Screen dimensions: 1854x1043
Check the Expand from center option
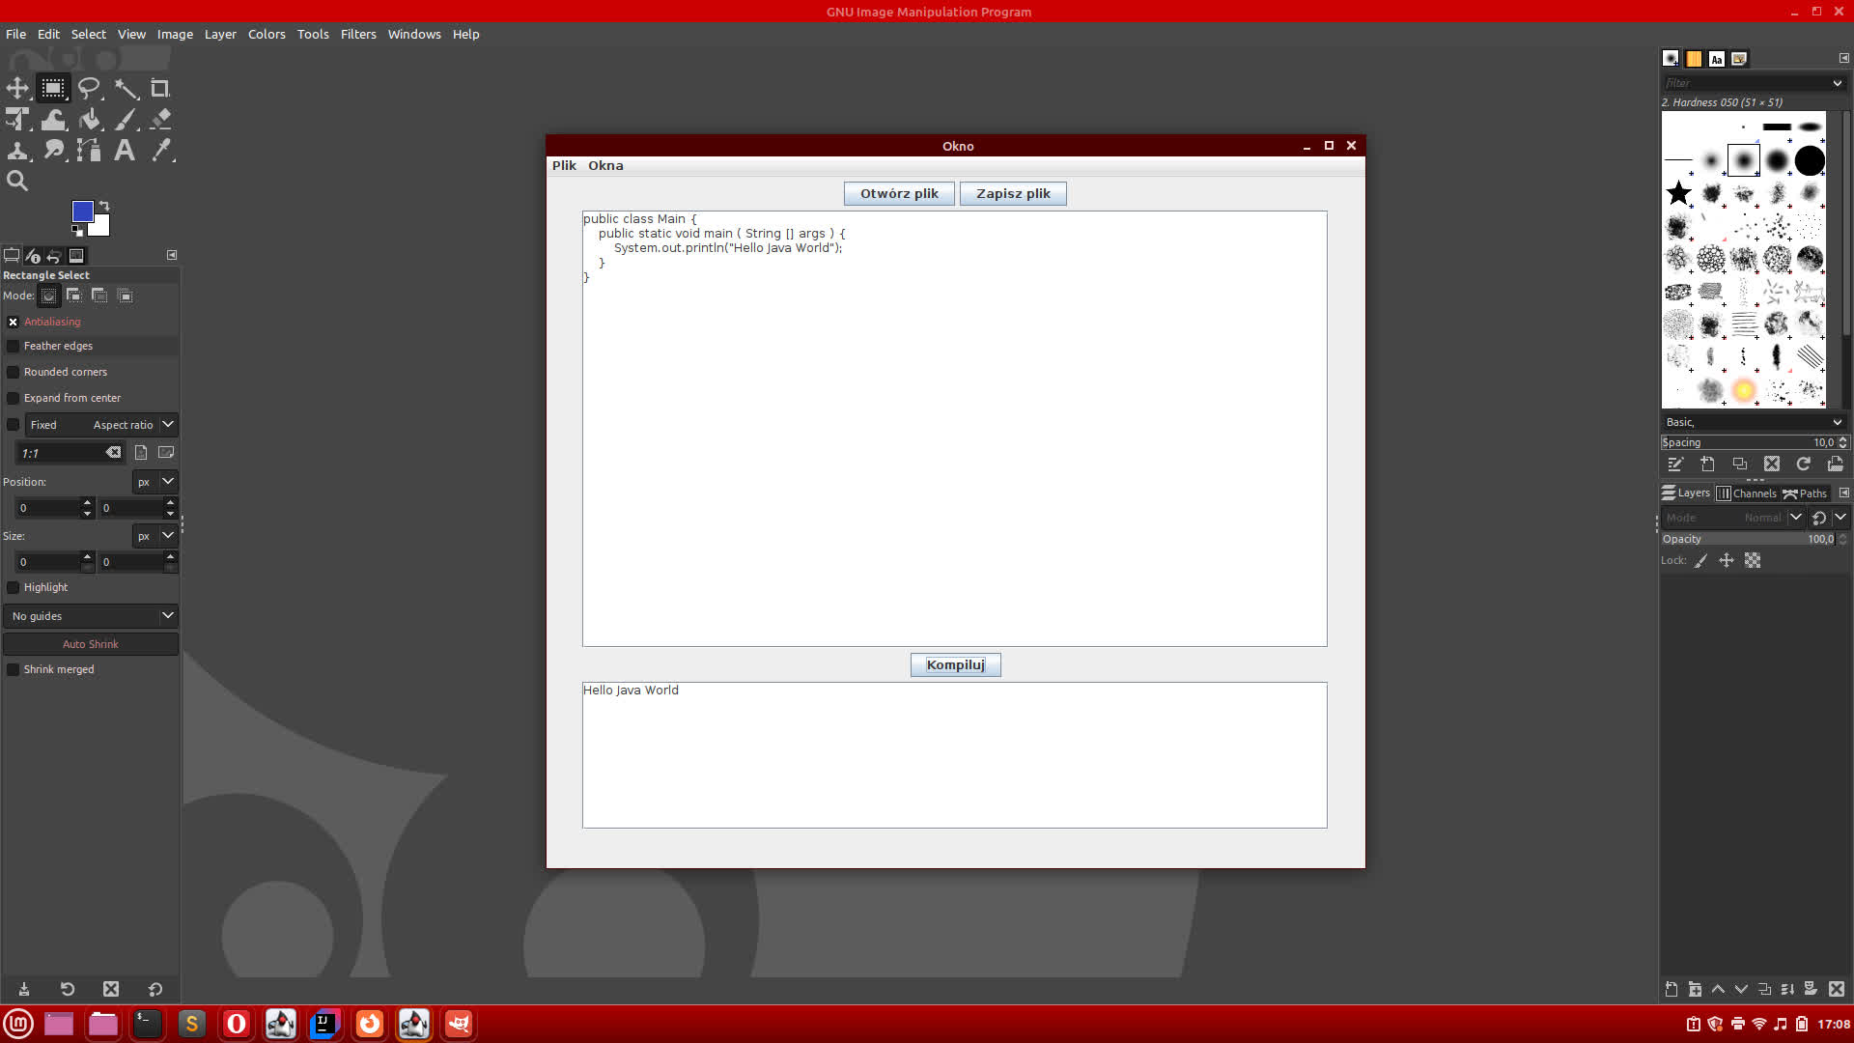[14, 398]
